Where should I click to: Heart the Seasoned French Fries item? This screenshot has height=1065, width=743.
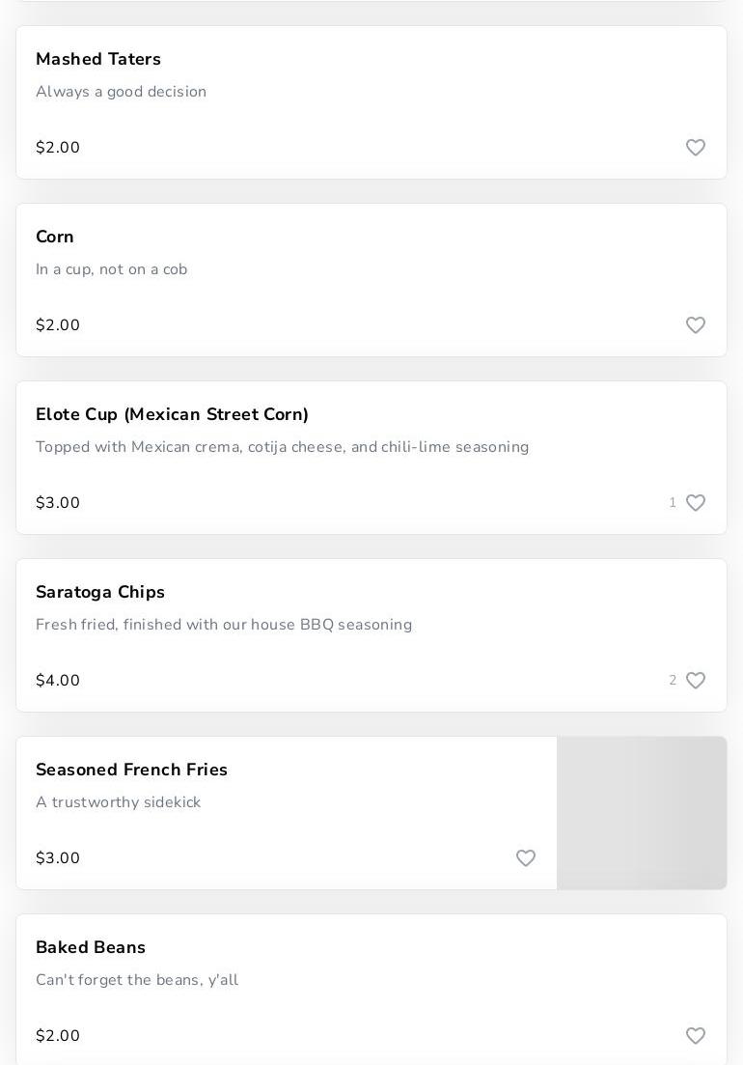point(525,858)
